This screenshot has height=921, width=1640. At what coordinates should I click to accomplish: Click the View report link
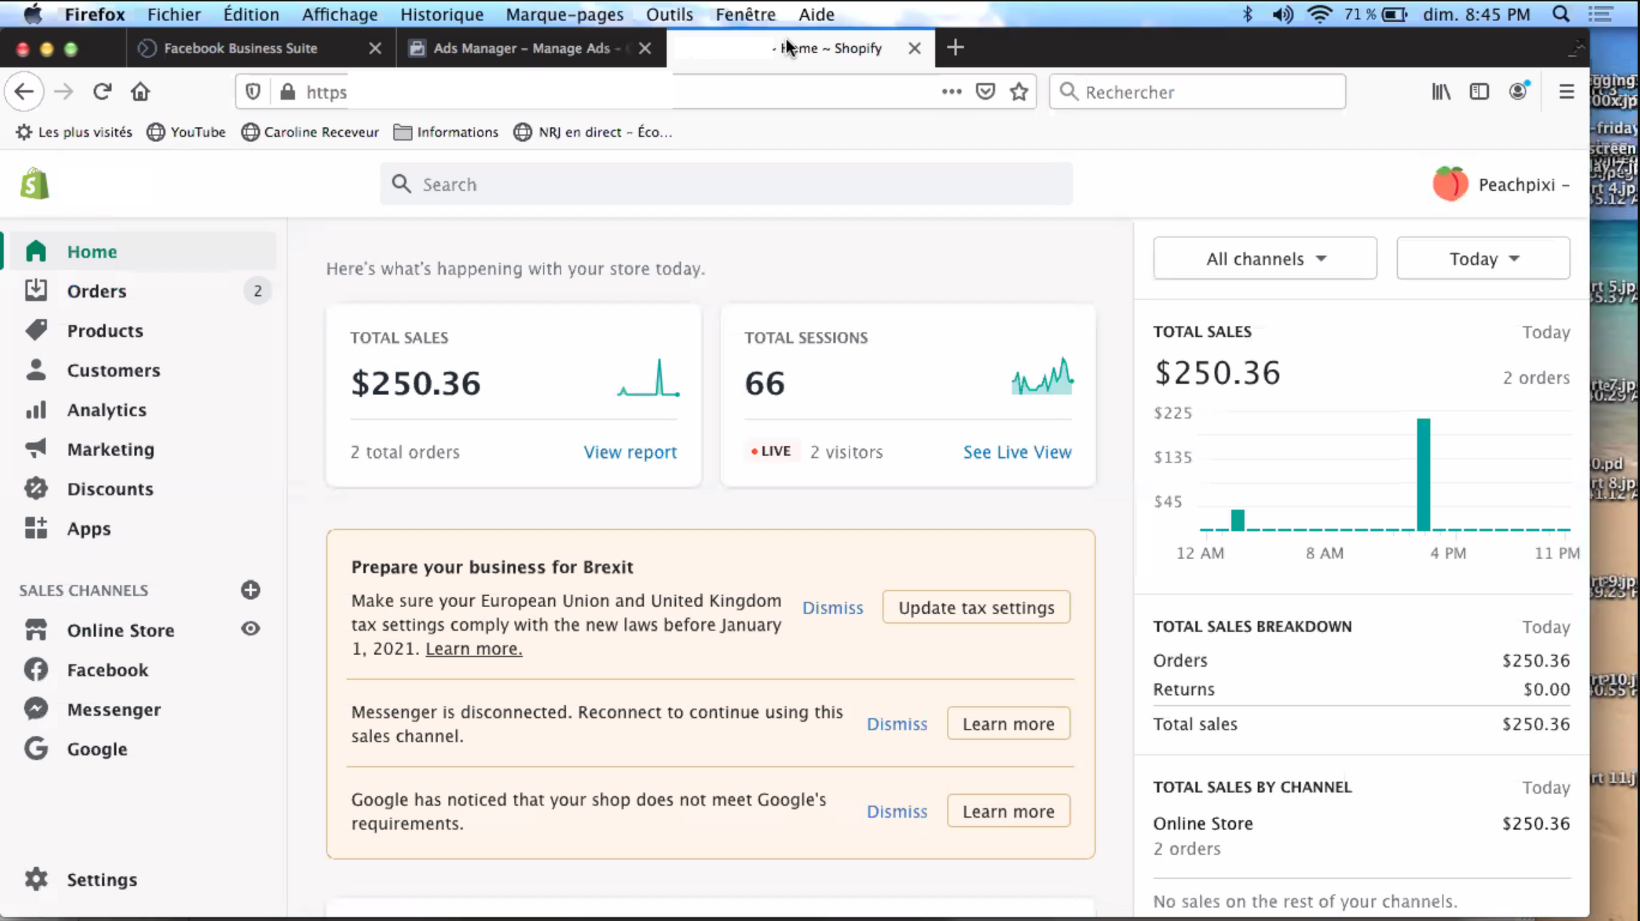[630, 452]
